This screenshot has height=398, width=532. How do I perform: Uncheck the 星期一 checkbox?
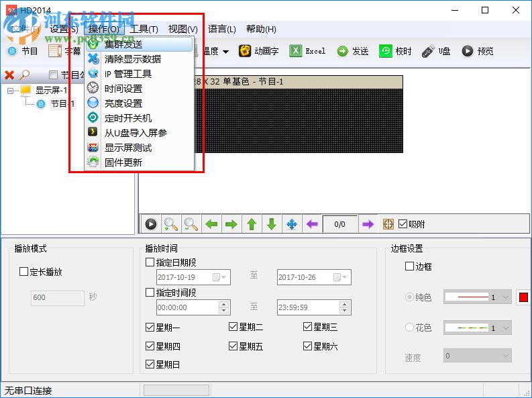coord(150,328)
